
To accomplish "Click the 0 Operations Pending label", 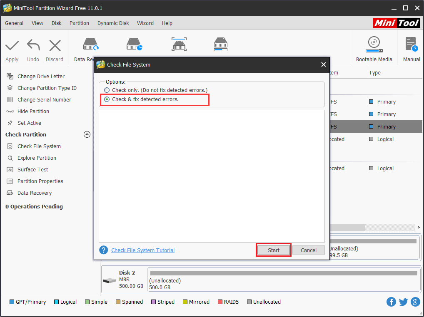I will coord(34,207).
